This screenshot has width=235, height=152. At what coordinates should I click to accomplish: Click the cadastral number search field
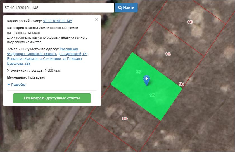58,8
